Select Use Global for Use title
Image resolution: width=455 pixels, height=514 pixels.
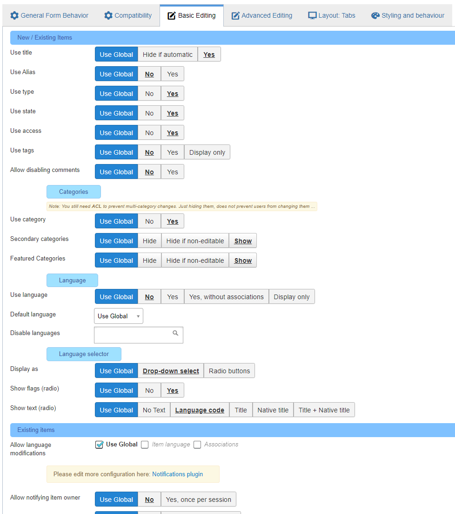point(116,55)
